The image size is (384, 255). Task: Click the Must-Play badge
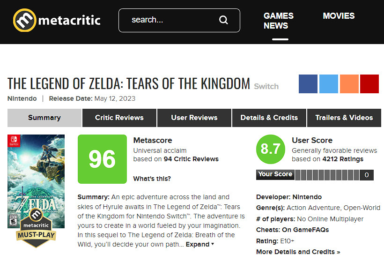(x=36, y=228)
